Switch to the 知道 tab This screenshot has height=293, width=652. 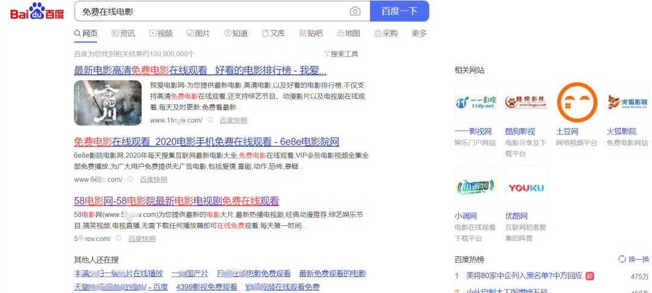coord(236,33)
